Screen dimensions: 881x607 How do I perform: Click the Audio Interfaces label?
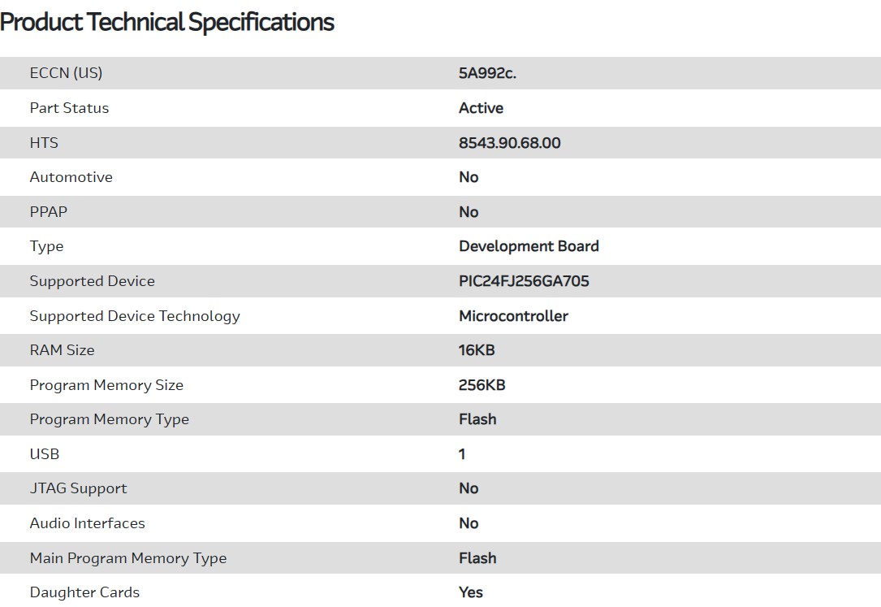[87, 523]
